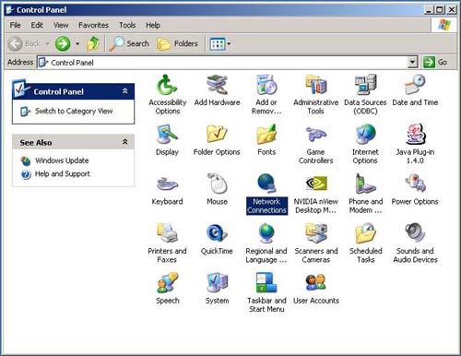Maximize the Control Panel window
Image resolution: width=461 pixels, height=356 pixels.
[440, 10]
